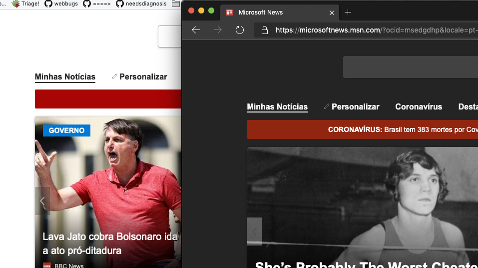Open the Coronavírus section
Viewport: 478px width, 268px height.
click(x=419, y=107)
